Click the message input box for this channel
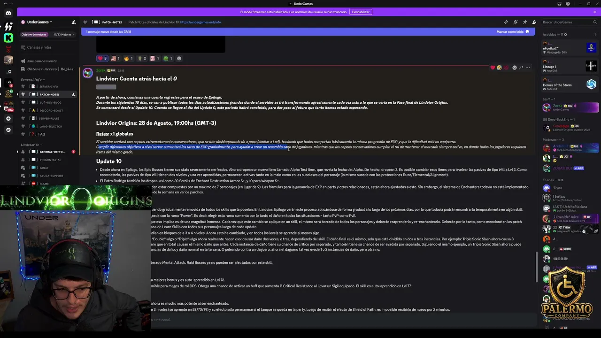Image resolution: width=601 pixels, height=338 pixels. [x=343, y=320]
